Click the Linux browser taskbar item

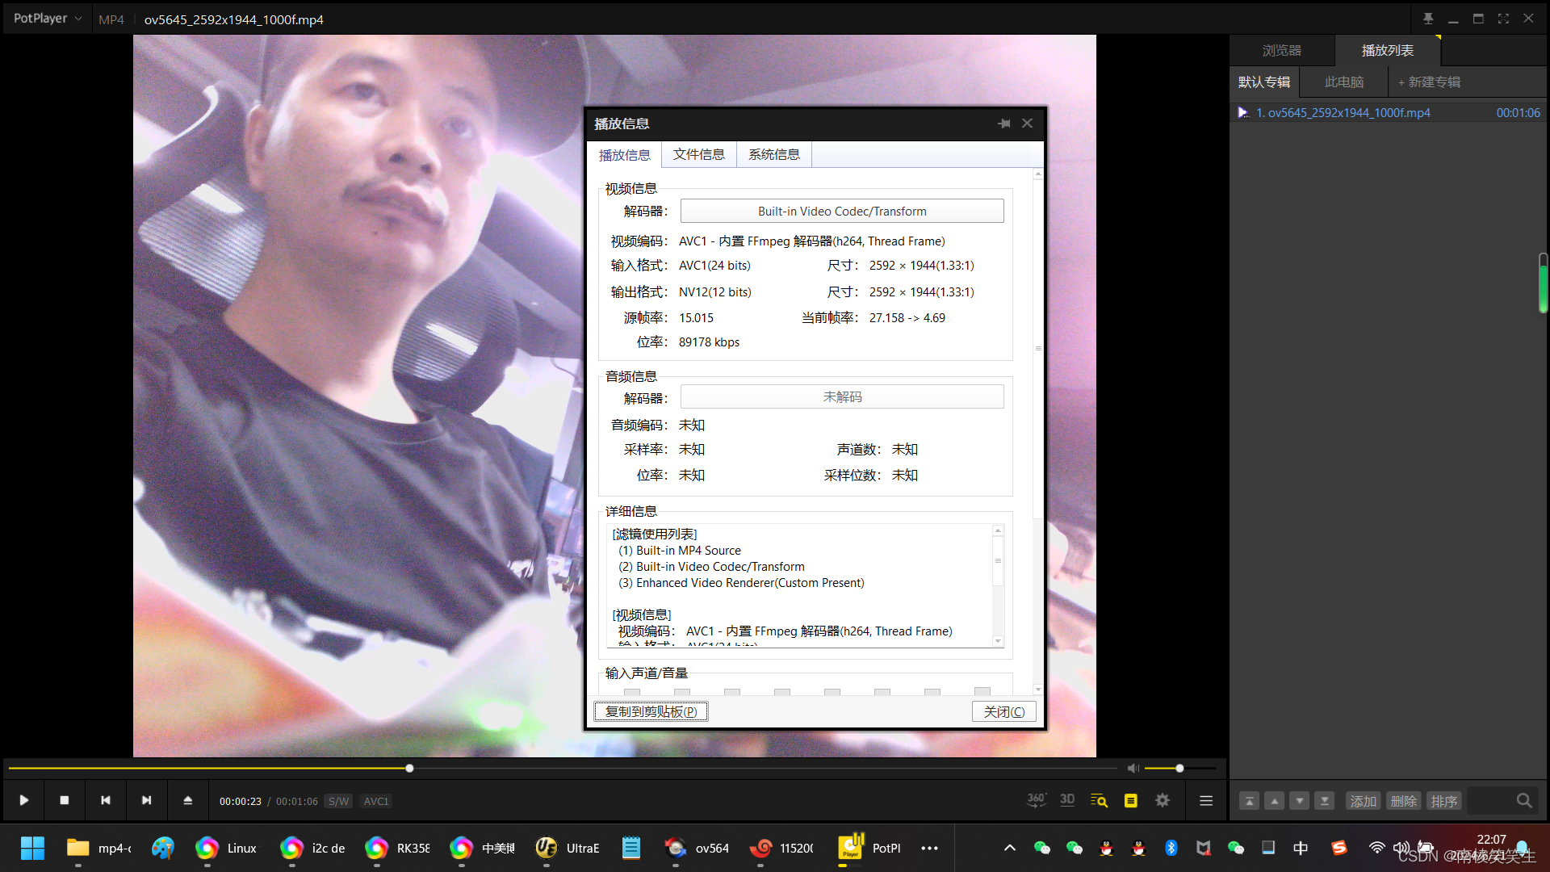[227, 848]
